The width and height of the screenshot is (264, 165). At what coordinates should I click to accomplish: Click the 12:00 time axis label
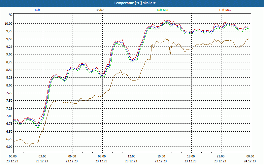pos(132,156)
